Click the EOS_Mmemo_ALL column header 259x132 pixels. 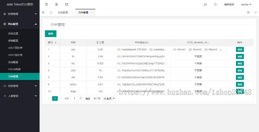(x=198, y=42)
